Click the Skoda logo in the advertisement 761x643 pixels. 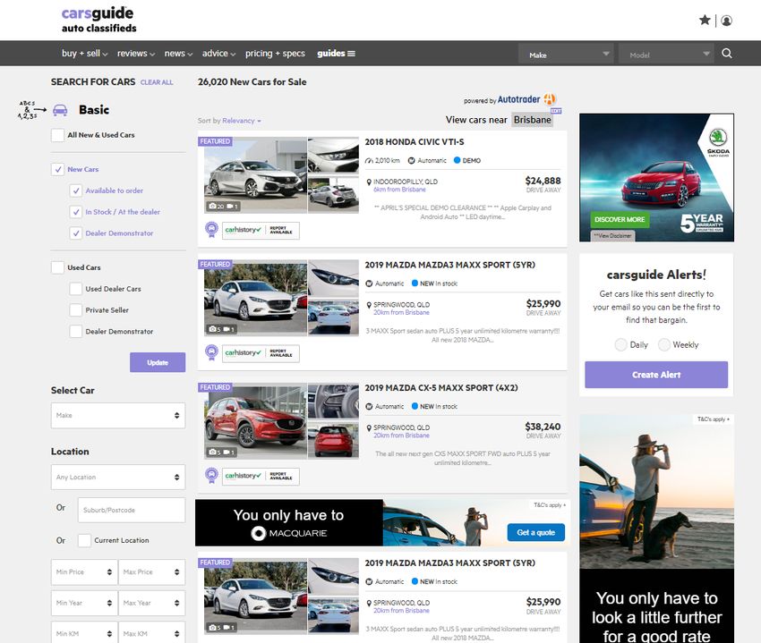[718, 140]
